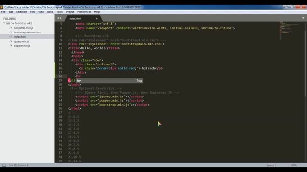
Task: Toggle sidebar icon in status bar
Action: click(4, 165)
